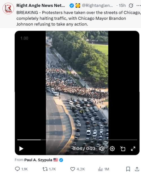Open Paul A. Szypula source profile
This screenshot has height=173, width=141.
point(38,160)
